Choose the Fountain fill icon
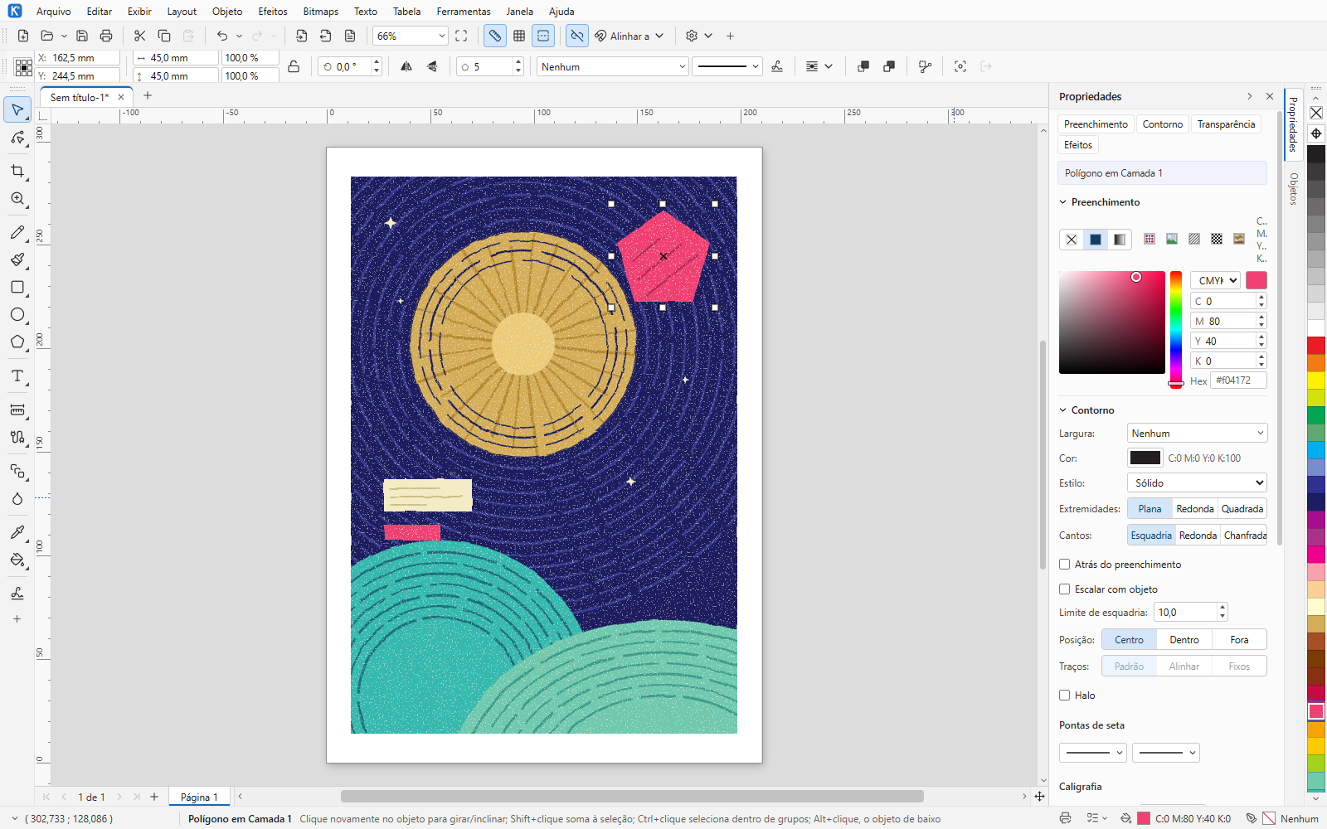This screenshot has height=829, width=1327. click(1120, 240)
